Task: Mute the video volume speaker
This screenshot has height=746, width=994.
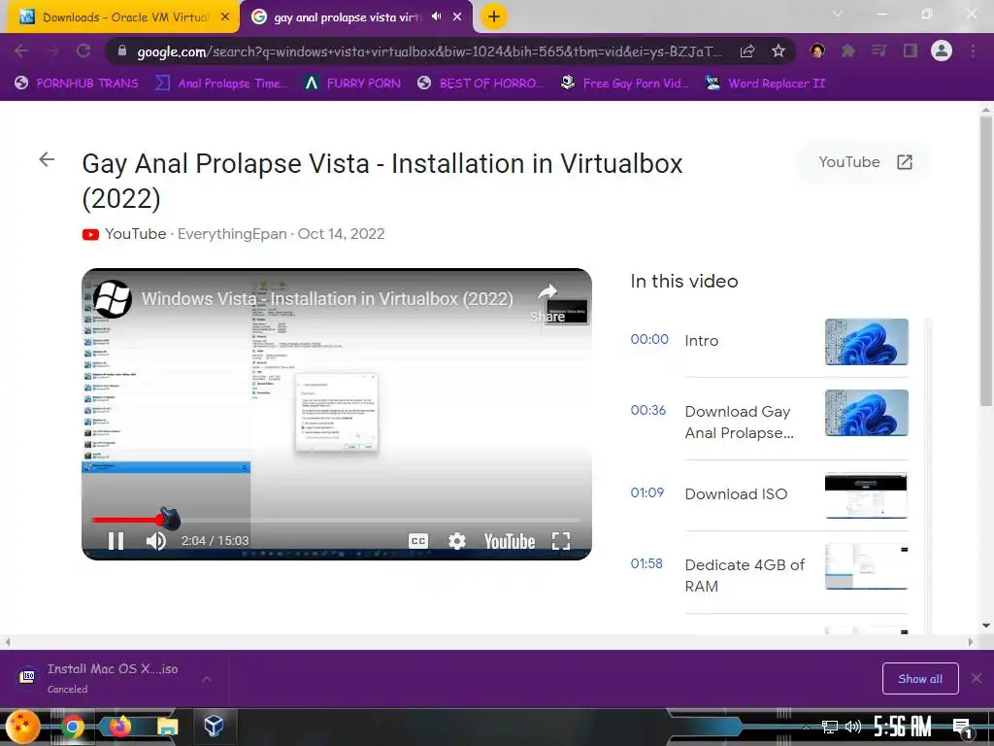Action: coord(156,540)
